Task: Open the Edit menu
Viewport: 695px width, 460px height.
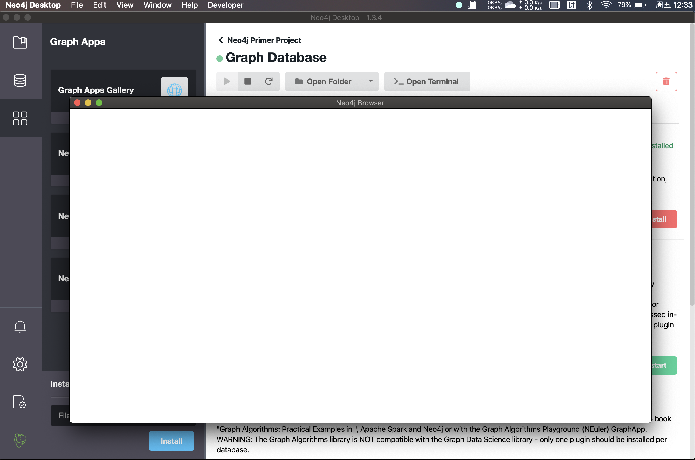Action: [100, 5]
